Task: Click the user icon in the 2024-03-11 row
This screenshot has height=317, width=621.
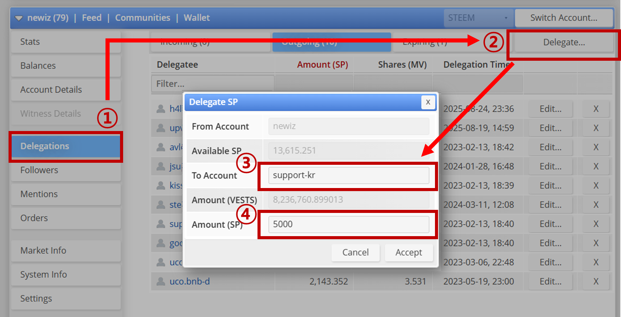Action: [160, 204]
